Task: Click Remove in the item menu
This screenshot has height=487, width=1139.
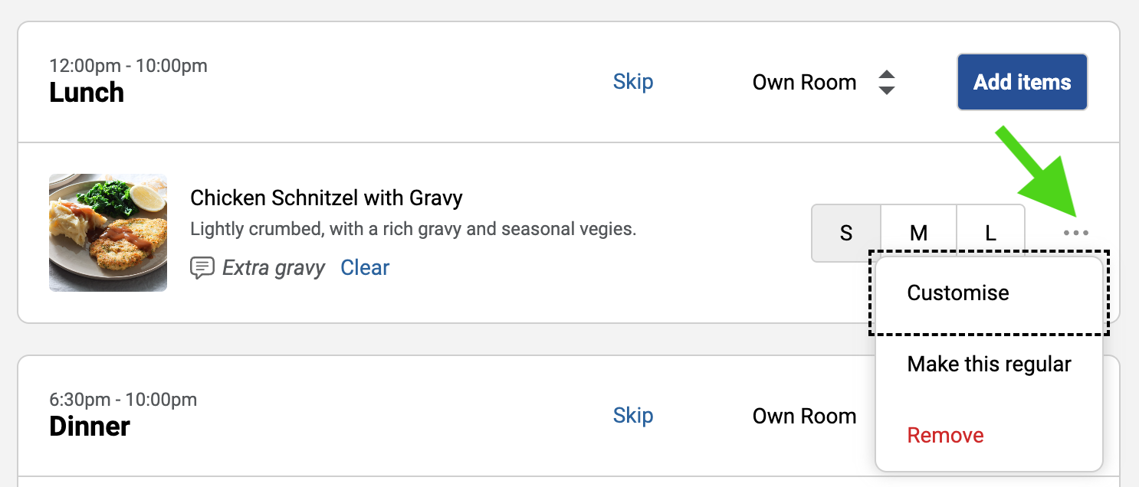Action: tap(945, 435)
